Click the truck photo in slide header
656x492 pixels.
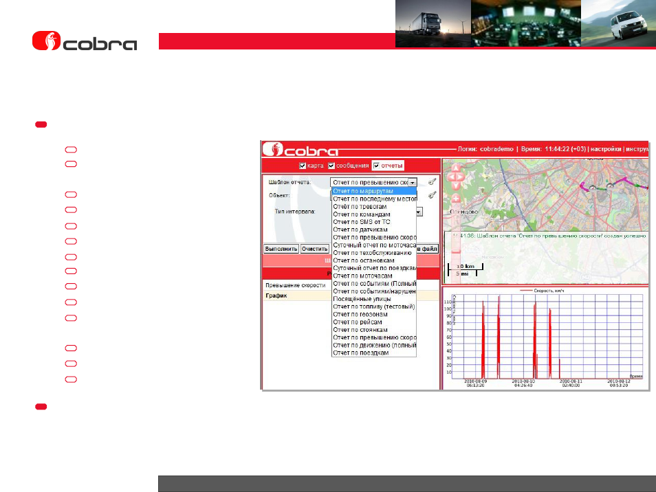433,23
